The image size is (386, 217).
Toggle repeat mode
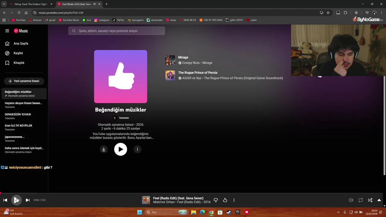click(x=360, y=200)
